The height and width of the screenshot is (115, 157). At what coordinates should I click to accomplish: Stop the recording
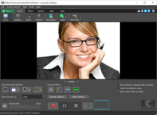coord(76,106)
